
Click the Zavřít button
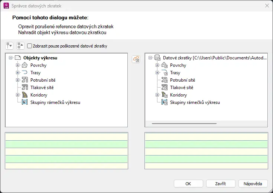(220, 184)
